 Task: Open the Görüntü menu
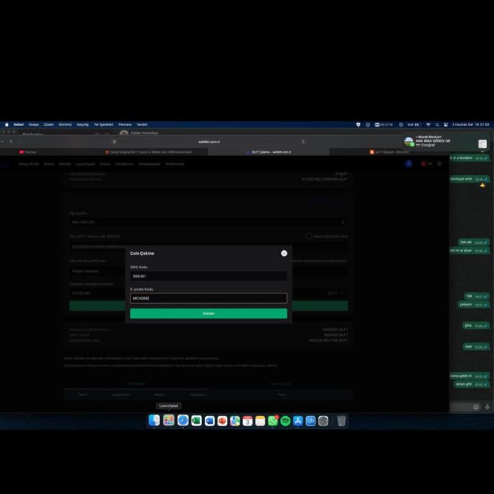click(x=65, y=124)
